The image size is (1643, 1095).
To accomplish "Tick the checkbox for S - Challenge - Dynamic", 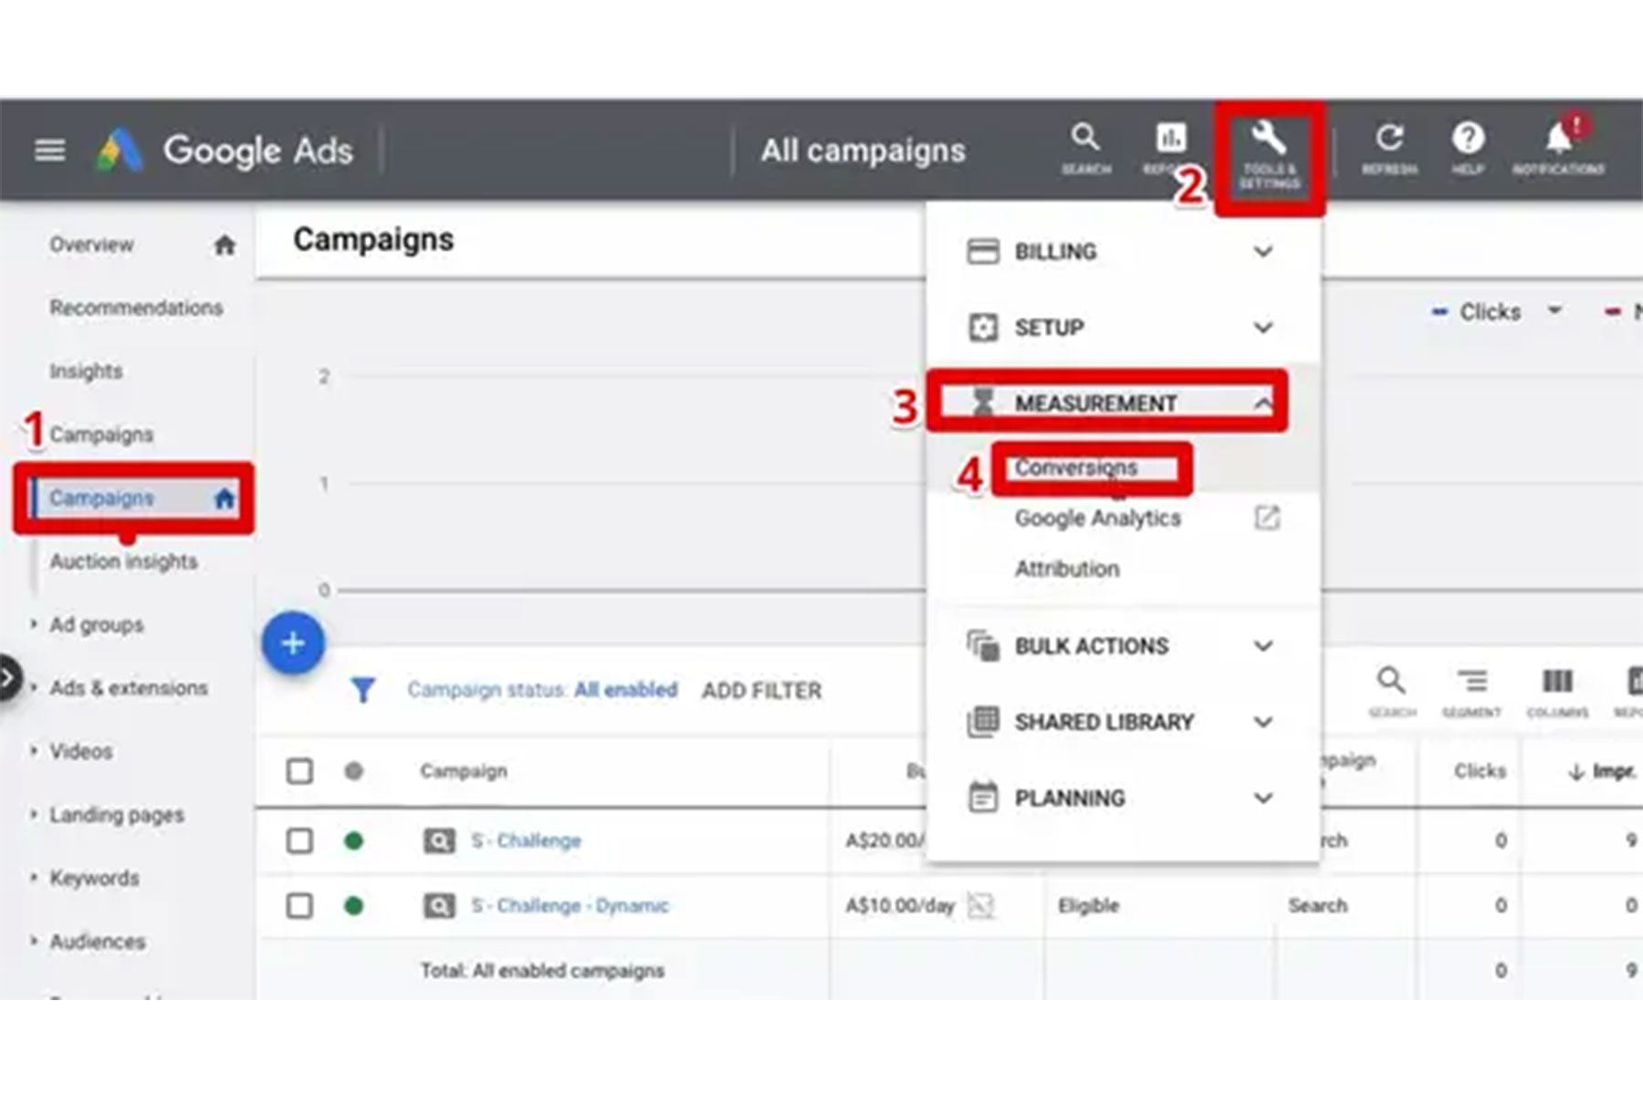I will tap(299, 906).
